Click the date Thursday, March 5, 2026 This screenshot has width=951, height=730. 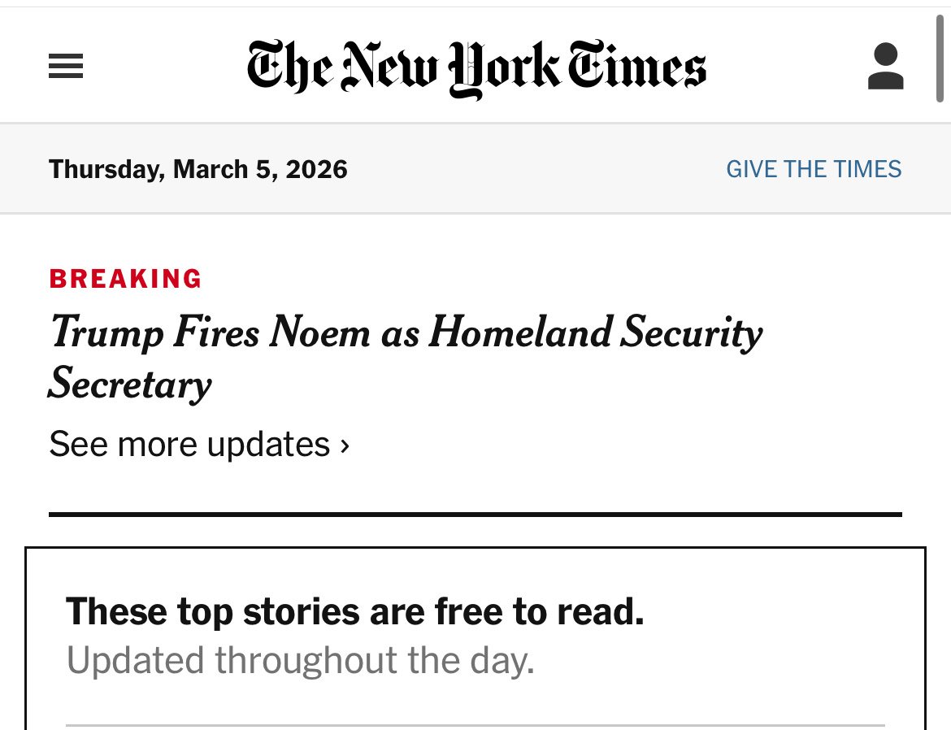point(198,169)
